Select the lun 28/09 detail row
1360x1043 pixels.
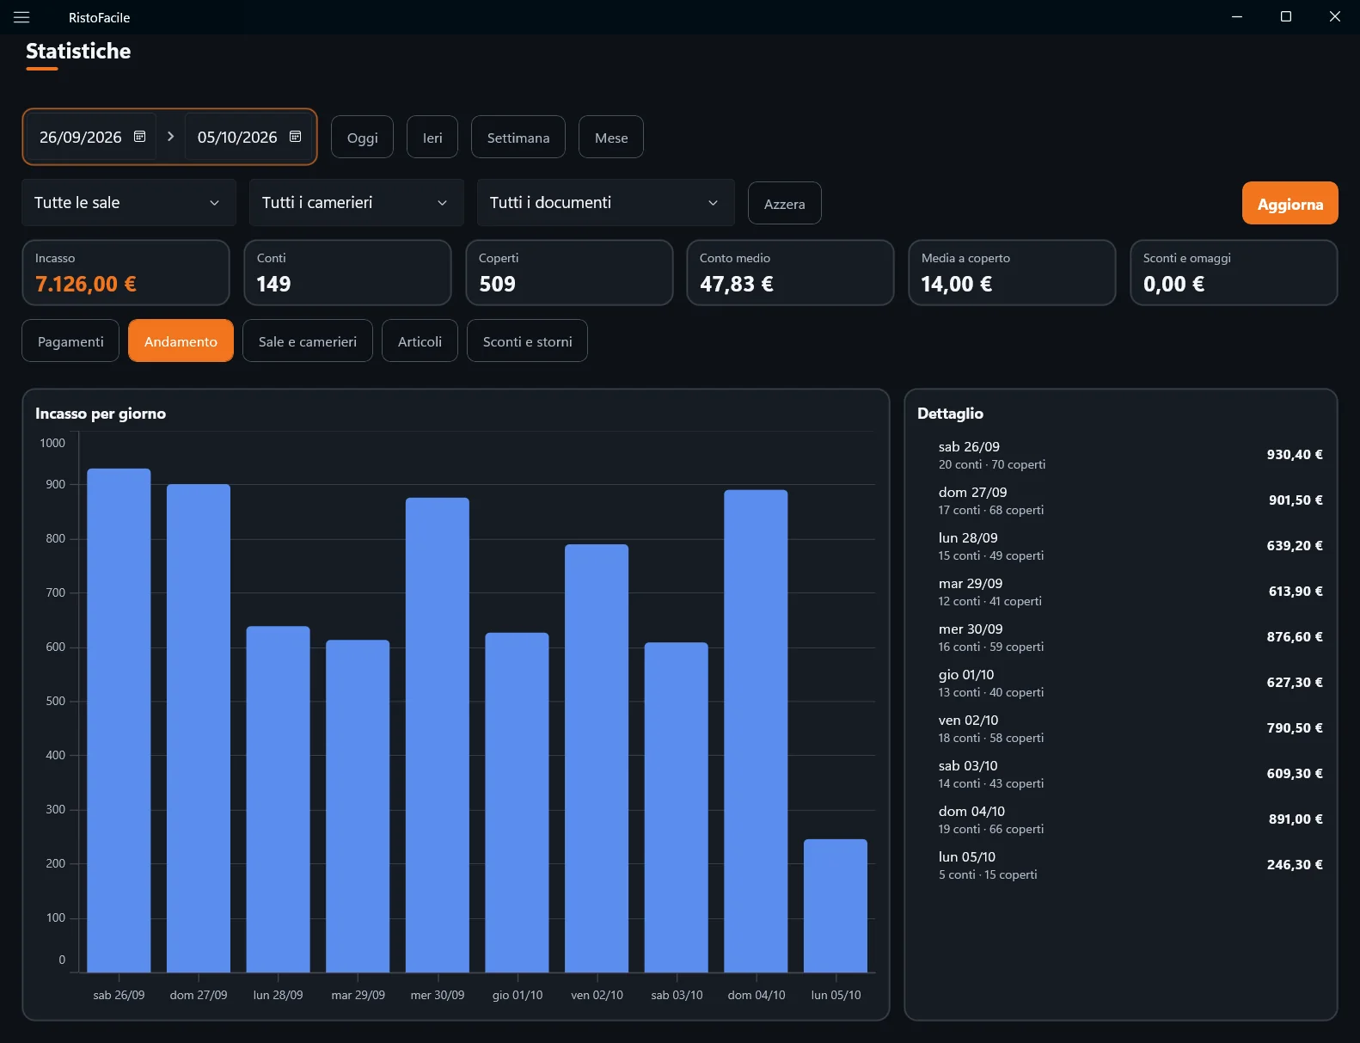pos(1121,546)
